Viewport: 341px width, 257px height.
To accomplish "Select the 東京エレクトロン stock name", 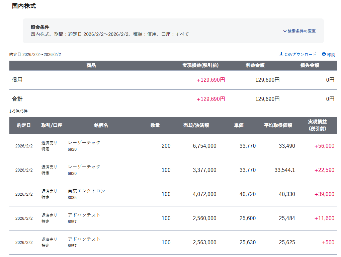I will pyautogui.click(x=86, y=191).
